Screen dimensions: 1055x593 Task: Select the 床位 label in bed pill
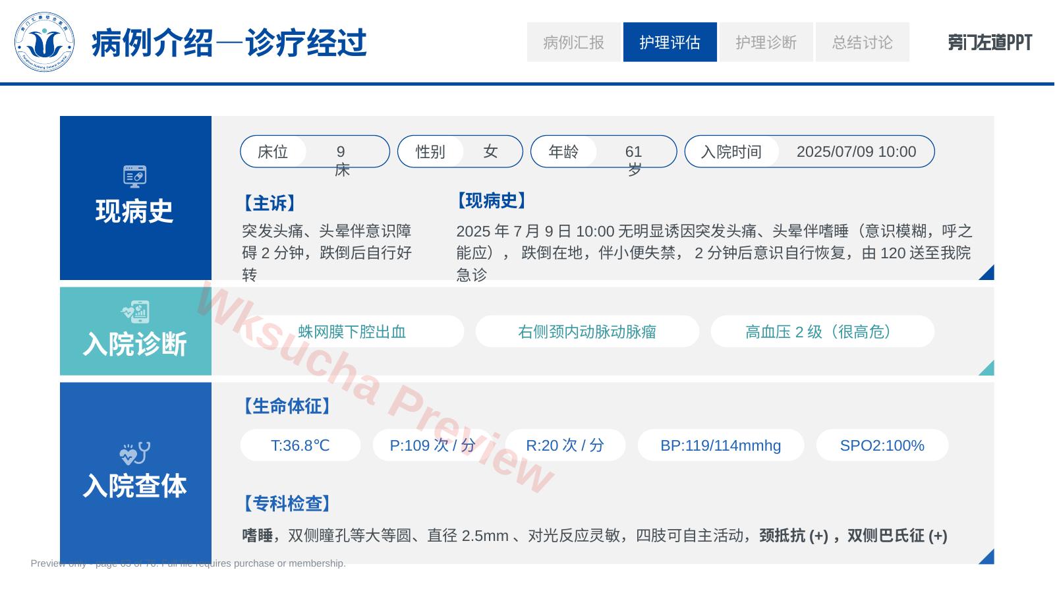(x=273, y=152)
